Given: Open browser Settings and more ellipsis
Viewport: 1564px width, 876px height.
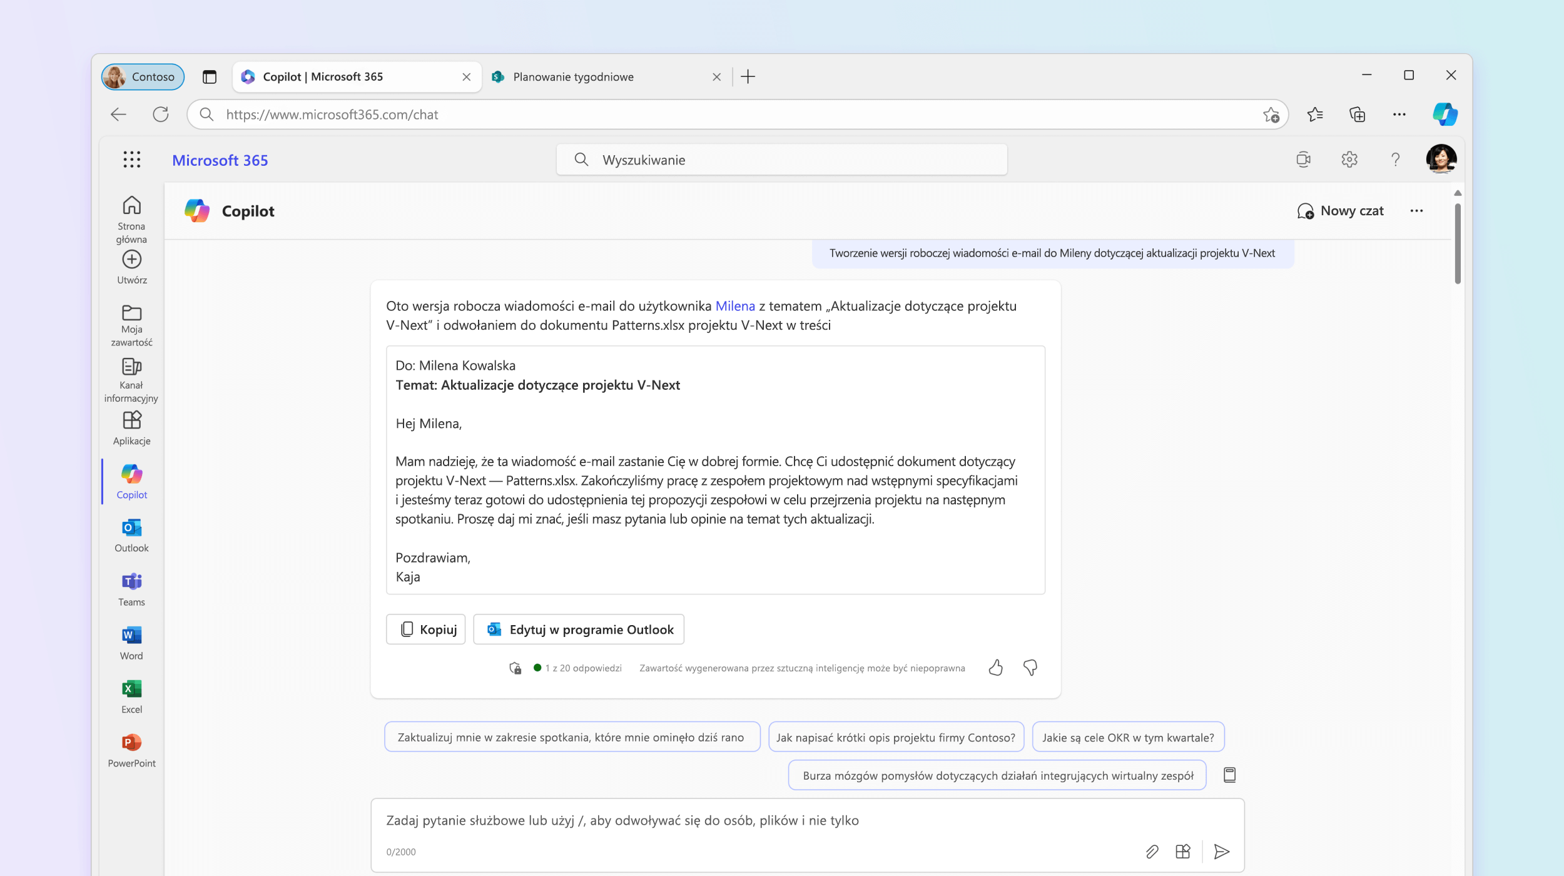Looking at the screenshot, I should click(1399, 115).
